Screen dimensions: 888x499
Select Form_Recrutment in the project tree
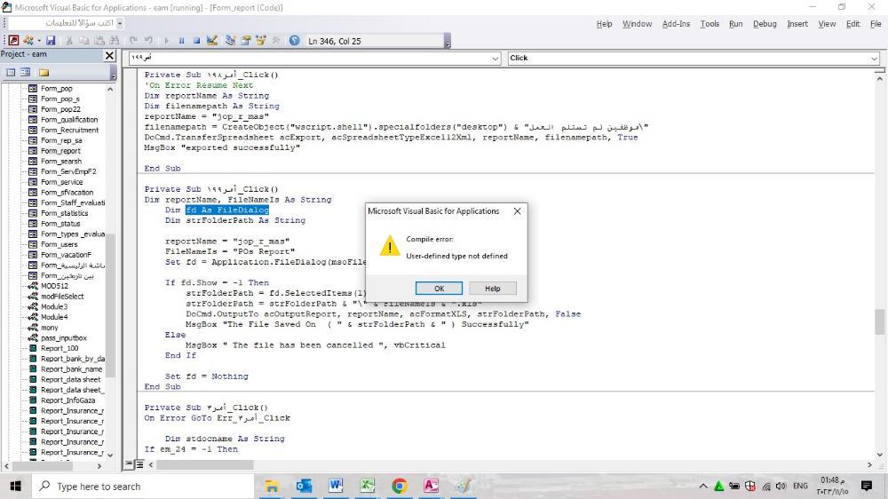(69, 130)
